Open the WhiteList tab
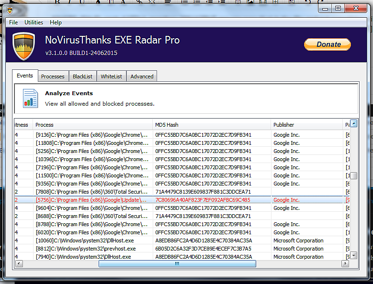 pos(112,76)
